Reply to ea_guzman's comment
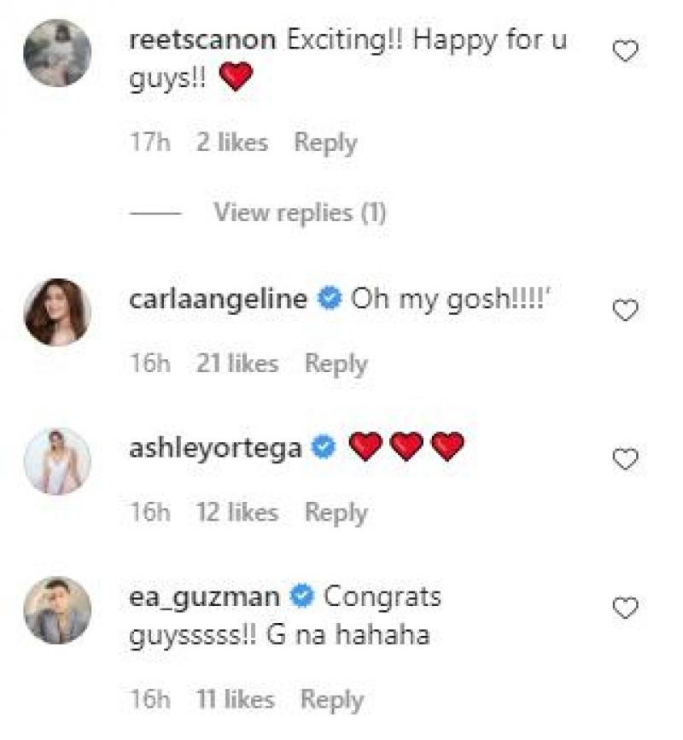Screen dimensions: 683x740 pos(332,700)
